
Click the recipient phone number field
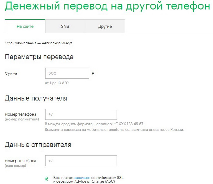(x=81, y=114)
